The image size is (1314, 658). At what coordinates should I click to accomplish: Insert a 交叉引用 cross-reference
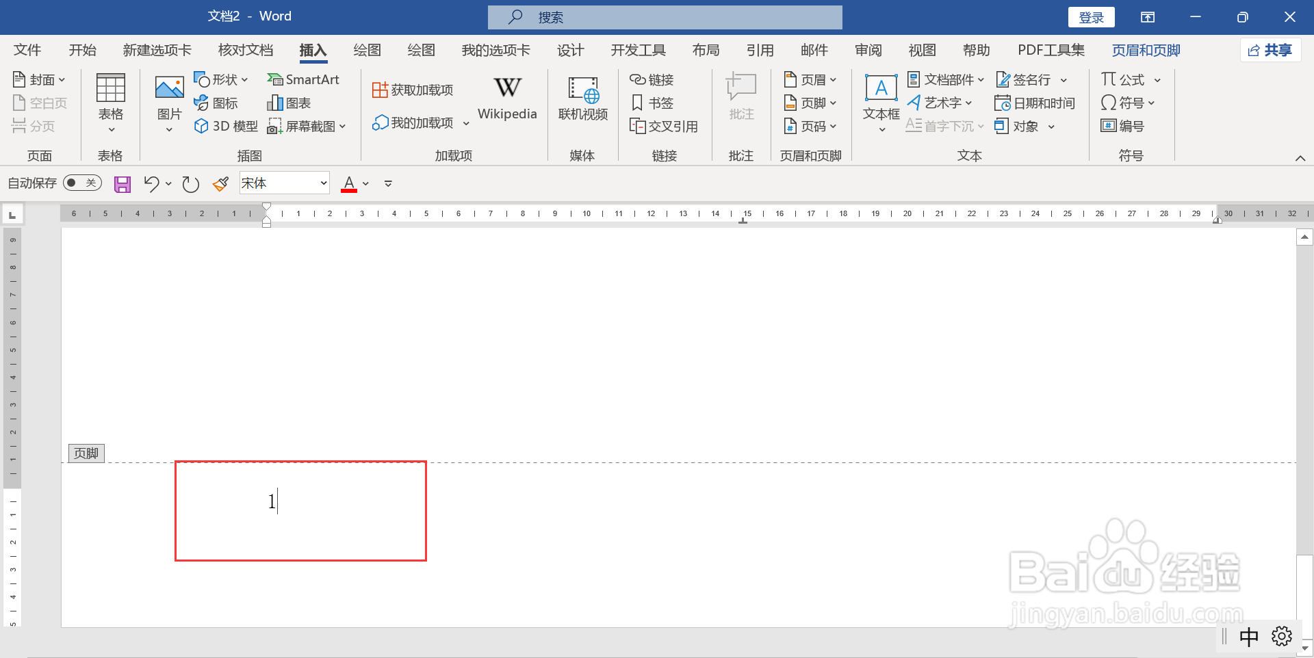coord(664,127)
